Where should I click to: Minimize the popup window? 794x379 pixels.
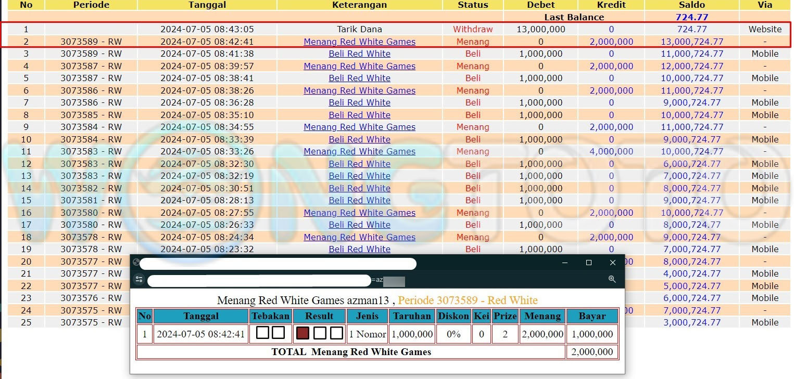tap(565, 263)
